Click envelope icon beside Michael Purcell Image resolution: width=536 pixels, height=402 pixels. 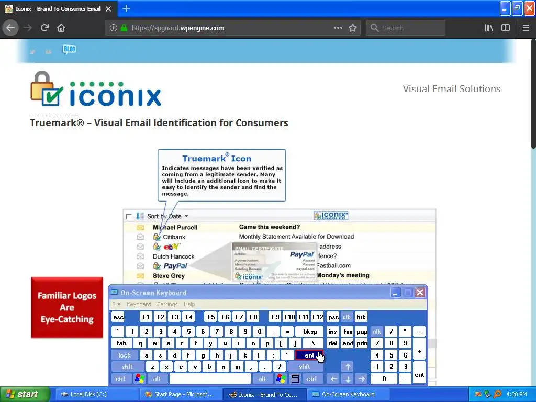point(140,227)
